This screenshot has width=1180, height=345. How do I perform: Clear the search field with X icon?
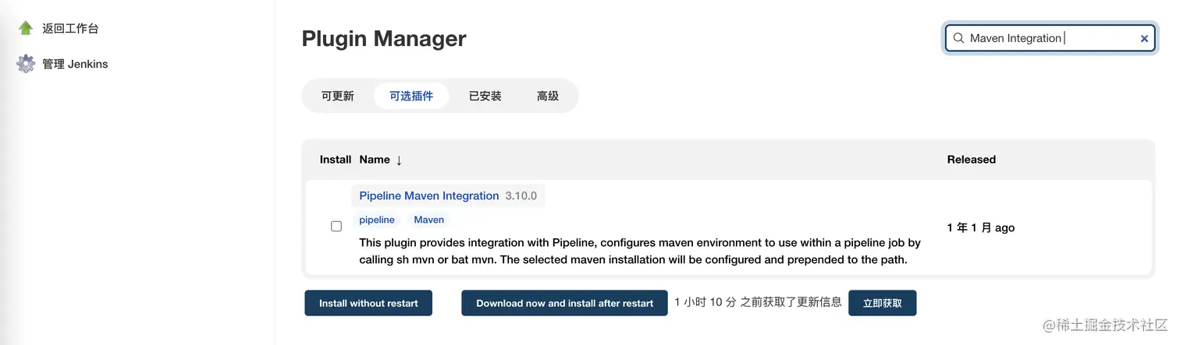1144,38
